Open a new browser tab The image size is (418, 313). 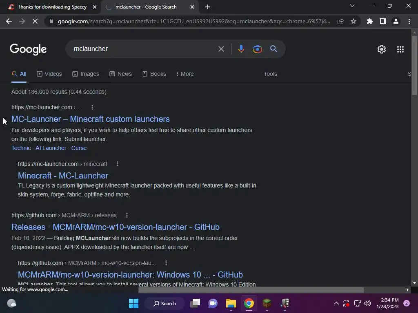[x=208, y=7]
